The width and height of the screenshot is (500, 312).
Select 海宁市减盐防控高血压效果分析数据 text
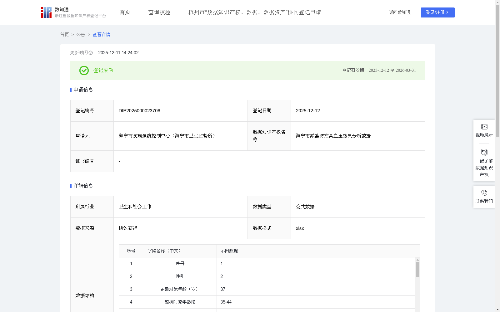pyautogui.click(x=333, y=136)
